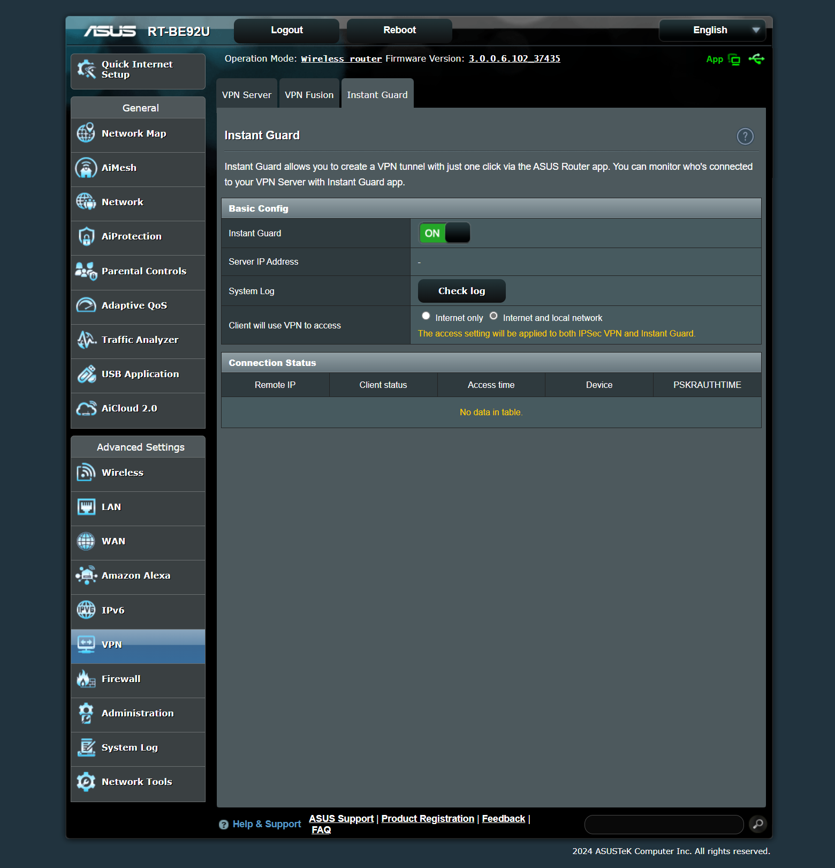Screen dimensions: 835x868
Task: Click the AiMesh sidebar icon
Action: (86, 168)
